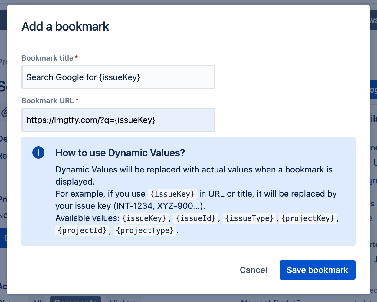This screenshot has width=377, height=302.
Task: Click the {issueType} value tag
Action: (x=249, y=218)
